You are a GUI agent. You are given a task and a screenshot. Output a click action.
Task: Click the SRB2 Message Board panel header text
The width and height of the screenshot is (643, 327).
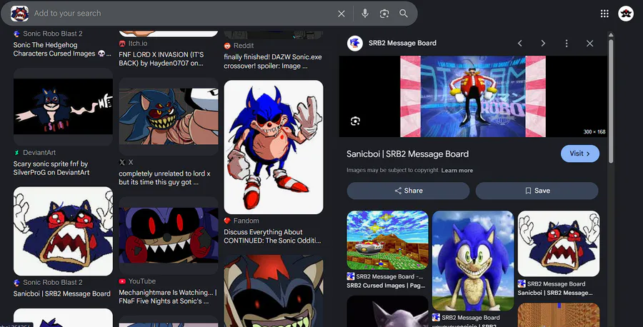[402, 43]
